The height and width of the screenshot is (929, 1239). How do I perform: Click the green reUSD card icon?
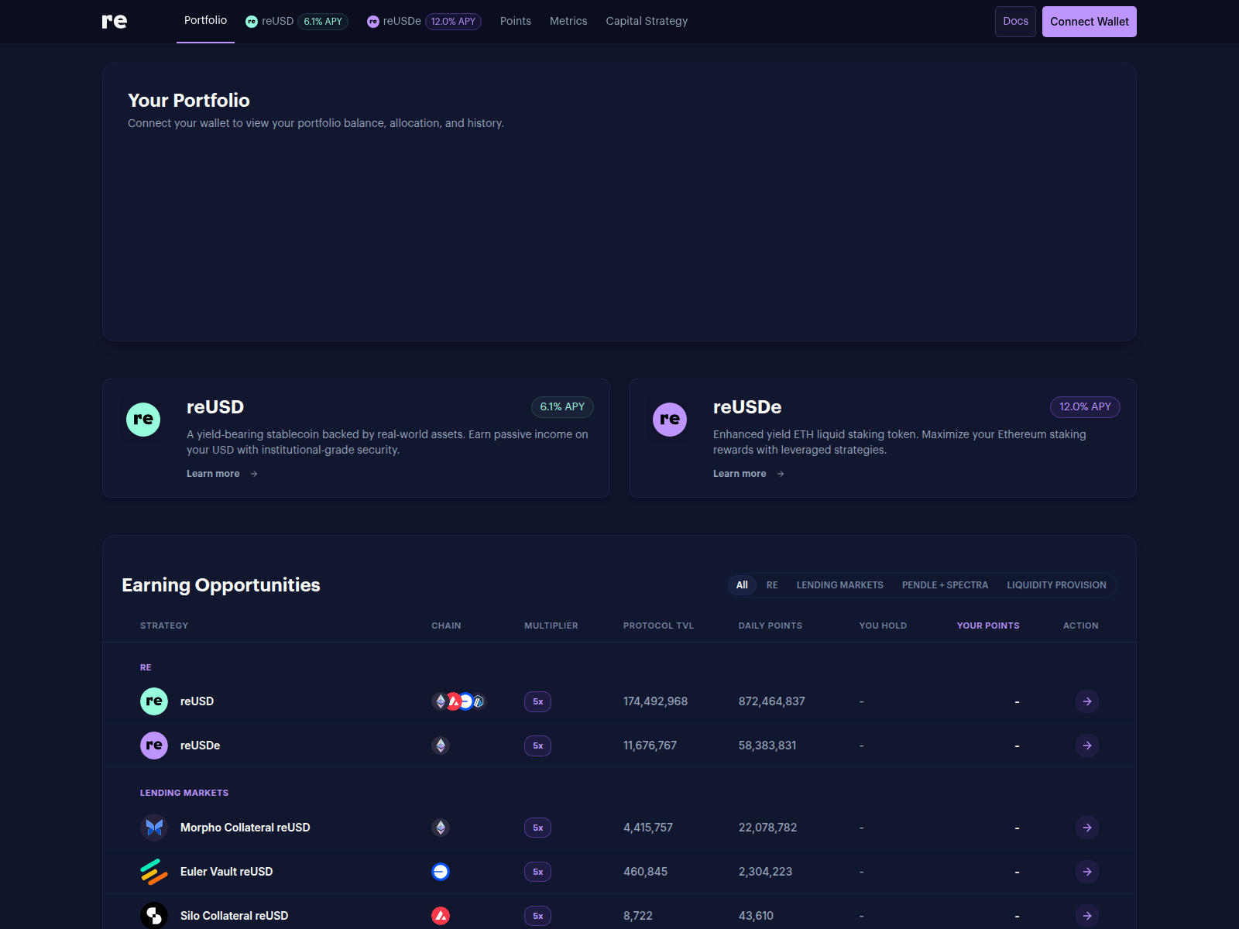click(143, 420)
